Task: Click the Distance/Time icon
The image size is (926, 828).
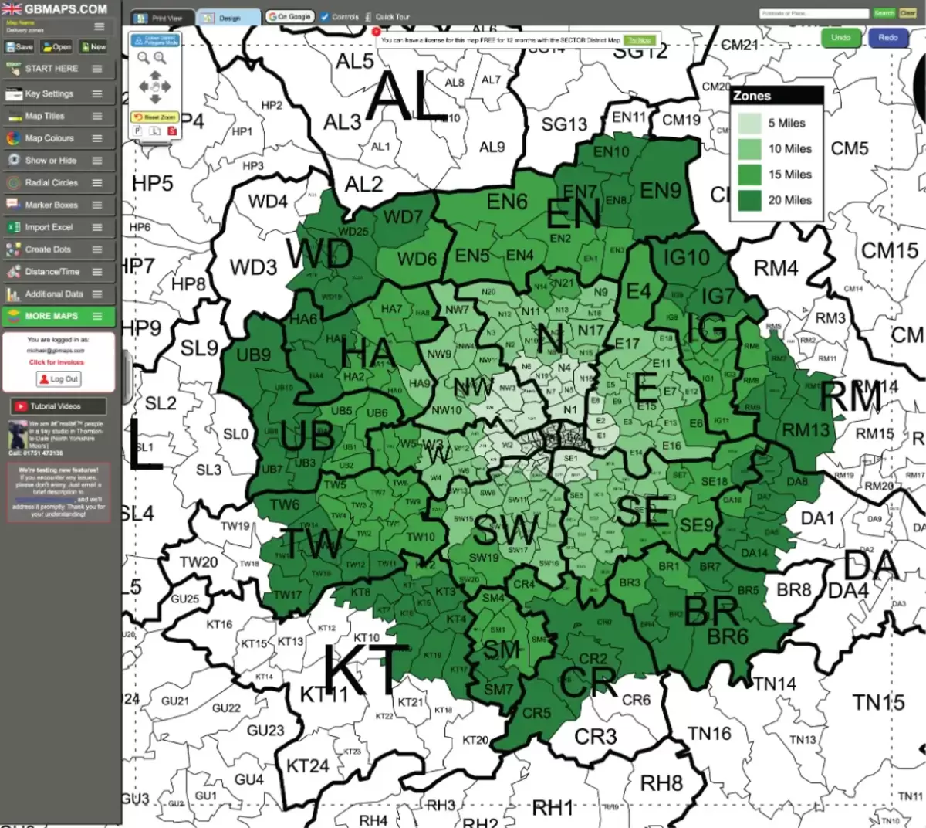Action: pos(13,272)
